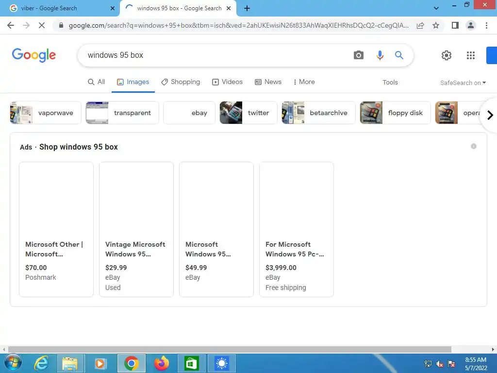Click the scrollbar right arrow

pos(493,349)
